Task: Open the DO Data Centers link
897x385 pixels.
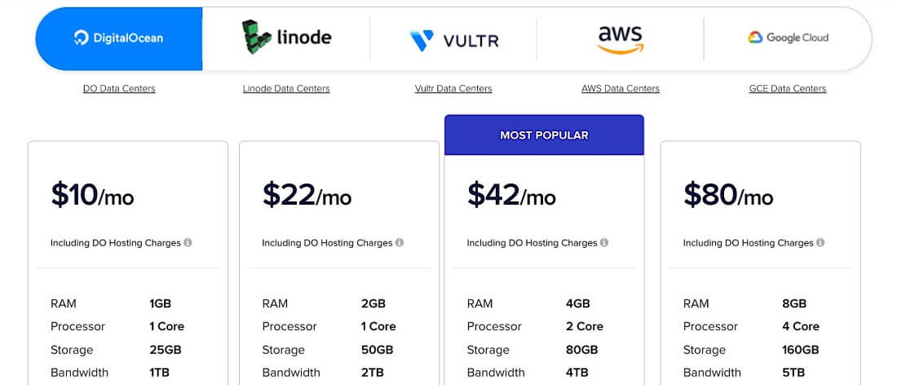Action: pos(119,88)
